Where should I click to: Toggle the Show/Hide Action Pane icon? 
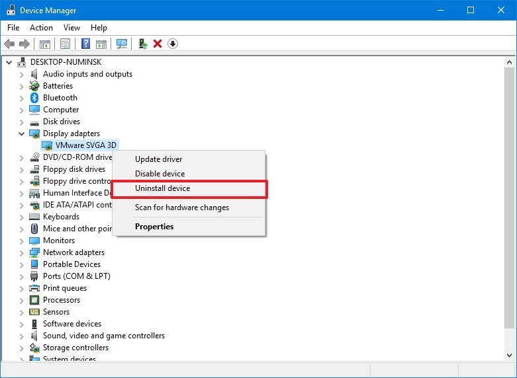(101, 44)
